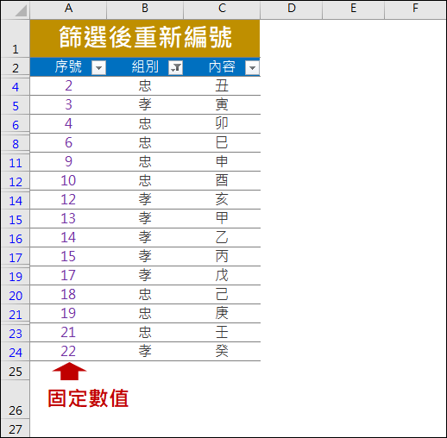Select row 1 header

[x=16, y=39]
